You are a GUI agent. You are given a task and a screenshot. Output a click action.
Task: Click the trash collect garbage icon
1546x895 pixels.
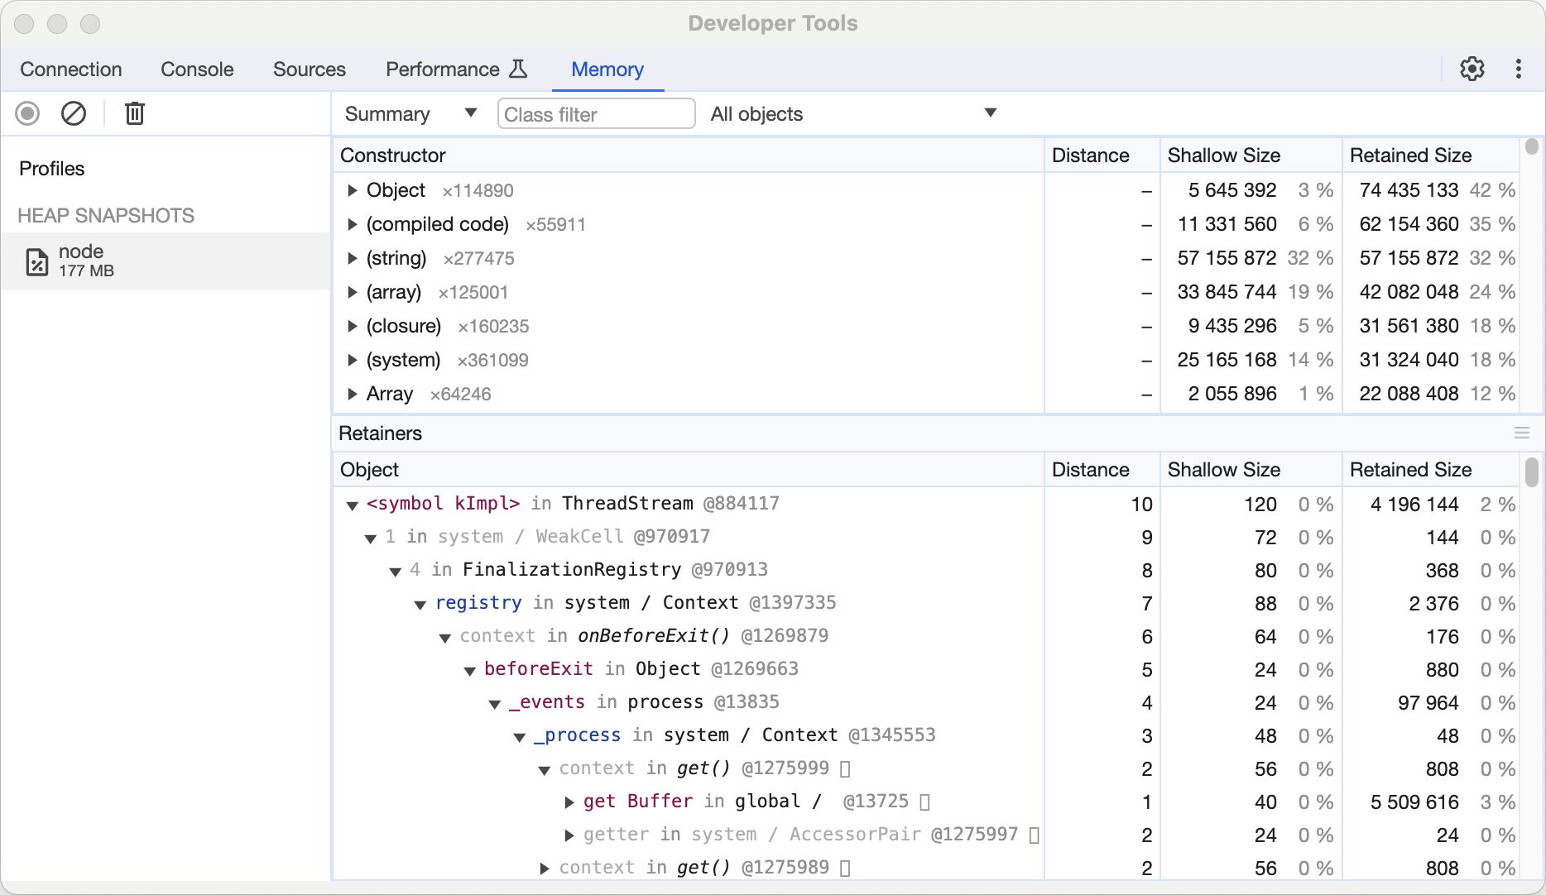tap(135, 113)
